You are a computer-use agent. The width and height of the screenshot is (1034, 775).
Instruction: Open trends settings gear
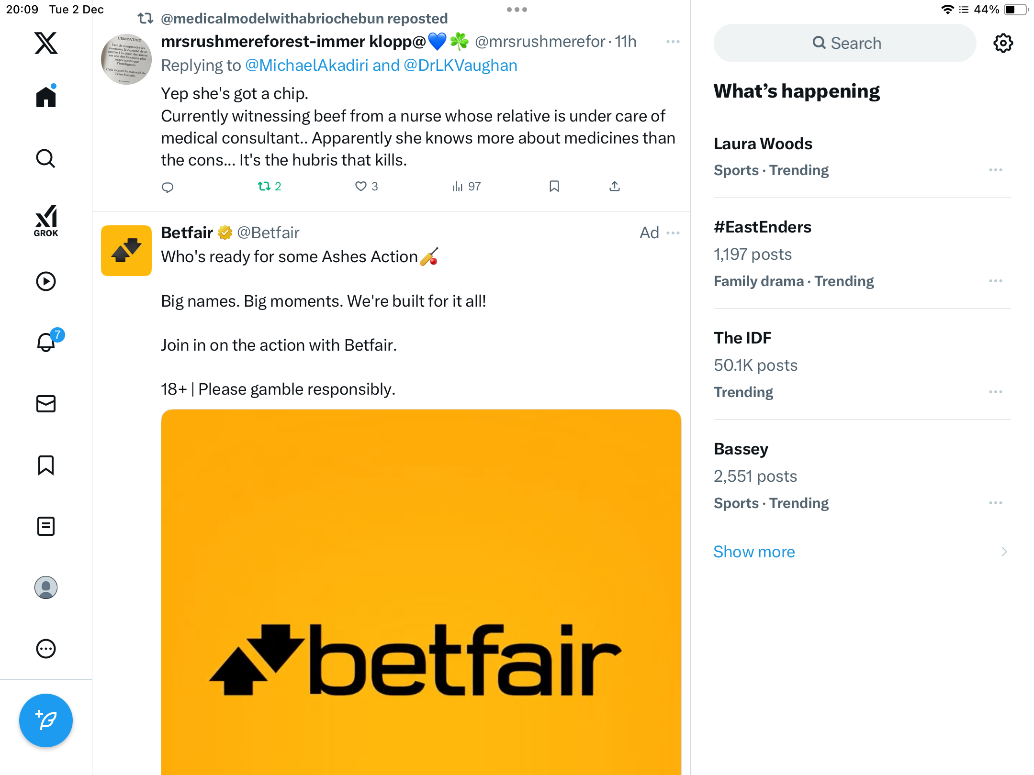pyautogui.click(x=1003, y=43)
